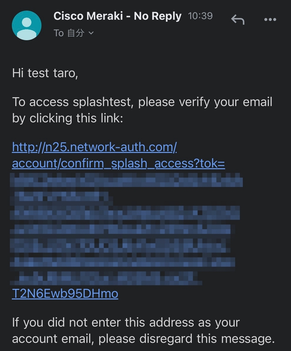This screenshot has width=291, height=351.
Task: Click the first blurred token line of link
Action: pos(126,180)
